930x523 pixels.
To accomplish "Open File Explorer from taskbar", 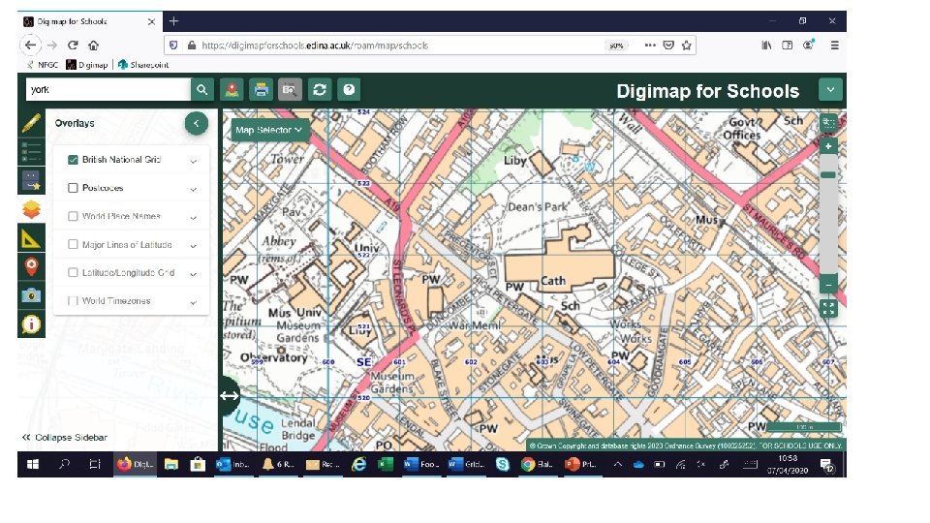I will point(171,464).
